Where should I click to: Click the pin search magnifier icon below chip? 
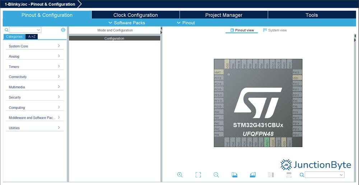pyautogui.click(x=302, y=175)
